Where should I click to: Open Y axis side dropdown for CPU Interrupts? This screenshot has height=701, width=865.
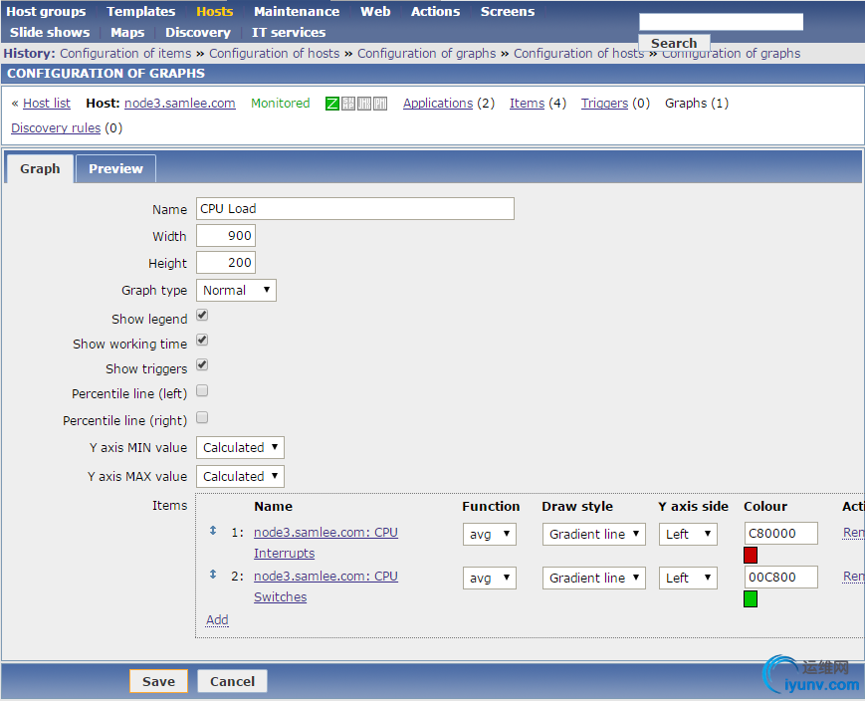click(x=688, y=535)
